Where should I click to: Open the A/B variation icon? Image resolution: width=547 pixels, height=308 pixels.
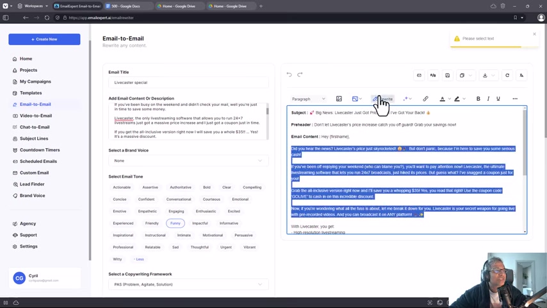pos(433,75)
